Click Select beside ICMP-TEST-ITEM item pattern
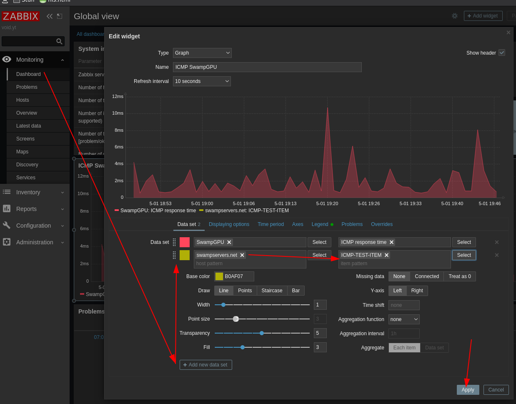This screenshot has height=404, width=516. click(464, 255)
